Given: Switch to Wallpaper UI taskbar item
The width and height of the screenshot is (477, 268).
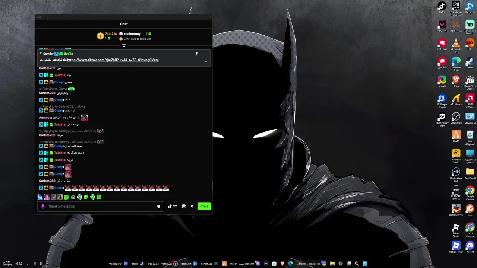Looking at the screenshot, I should click(118, 264).
